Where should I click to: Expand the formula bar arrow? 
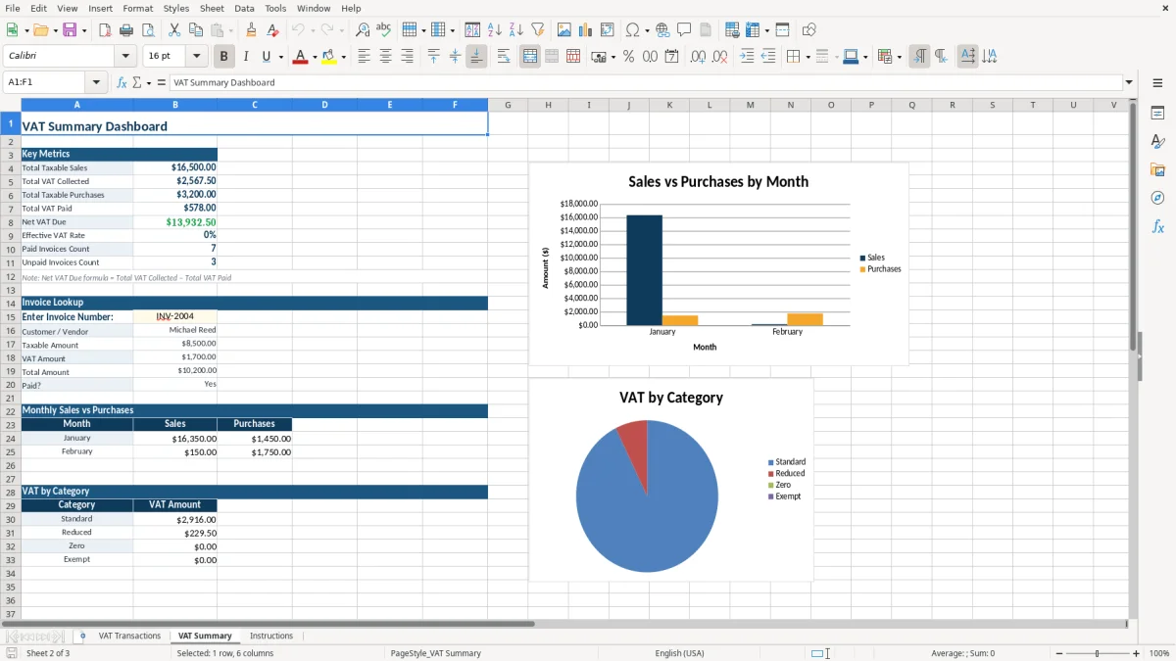(x=1129, y=82)
